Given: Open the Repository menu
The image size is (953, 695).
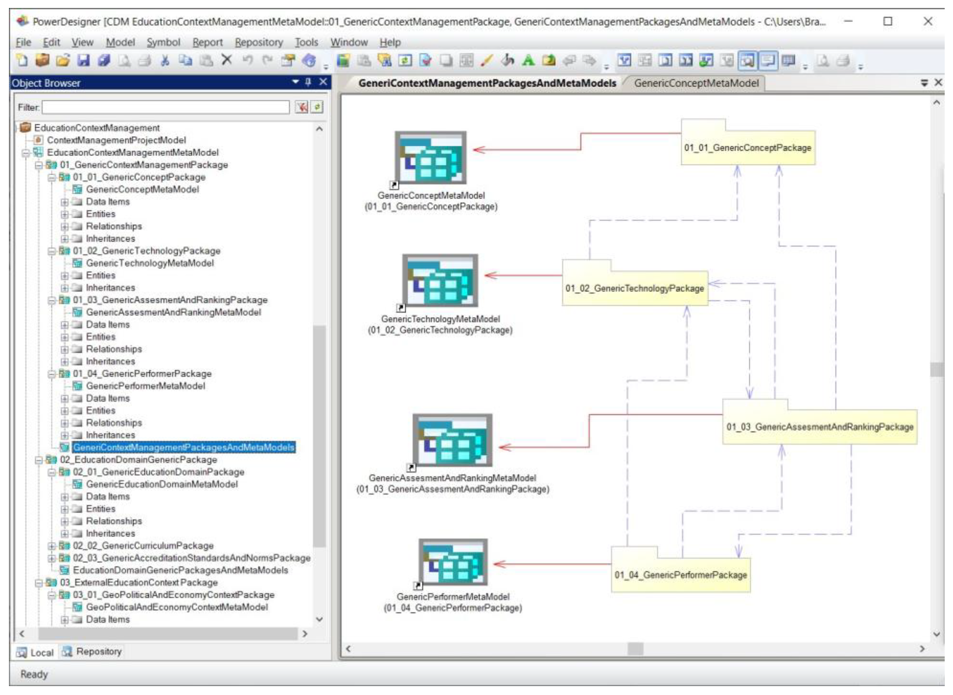Looking at the screenshot, I should (259, 42).
